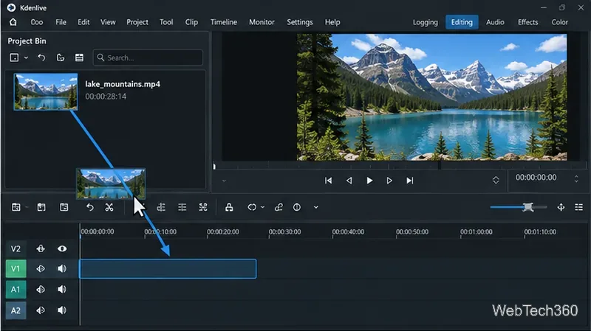Skip to the start in monitor
Viewport: 591px width, 331px height.
(328, 181)
